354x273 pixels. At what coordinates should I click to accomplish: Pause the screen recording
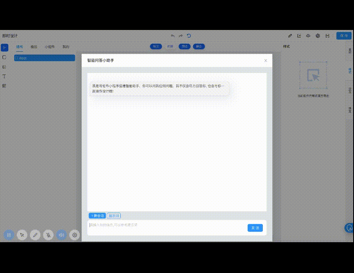9,235
